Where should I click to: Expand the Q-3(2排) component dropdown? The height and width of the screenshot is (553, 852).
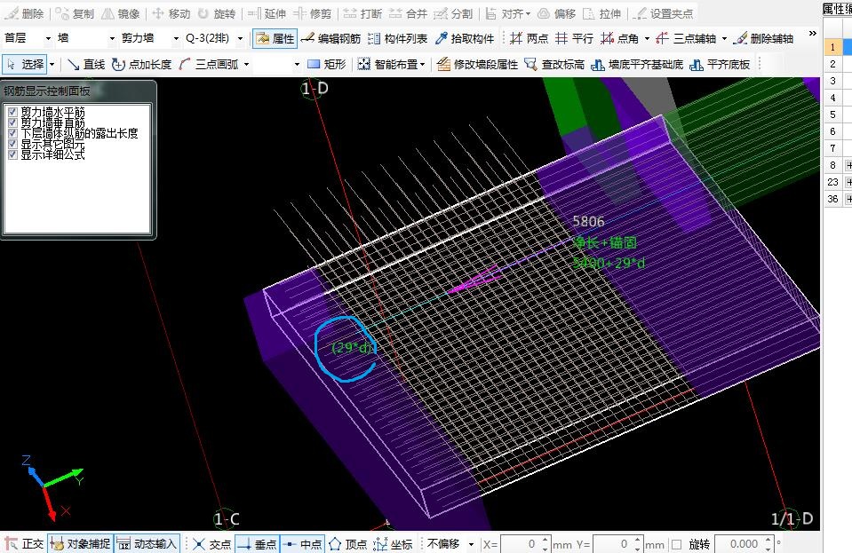(240, 39)
